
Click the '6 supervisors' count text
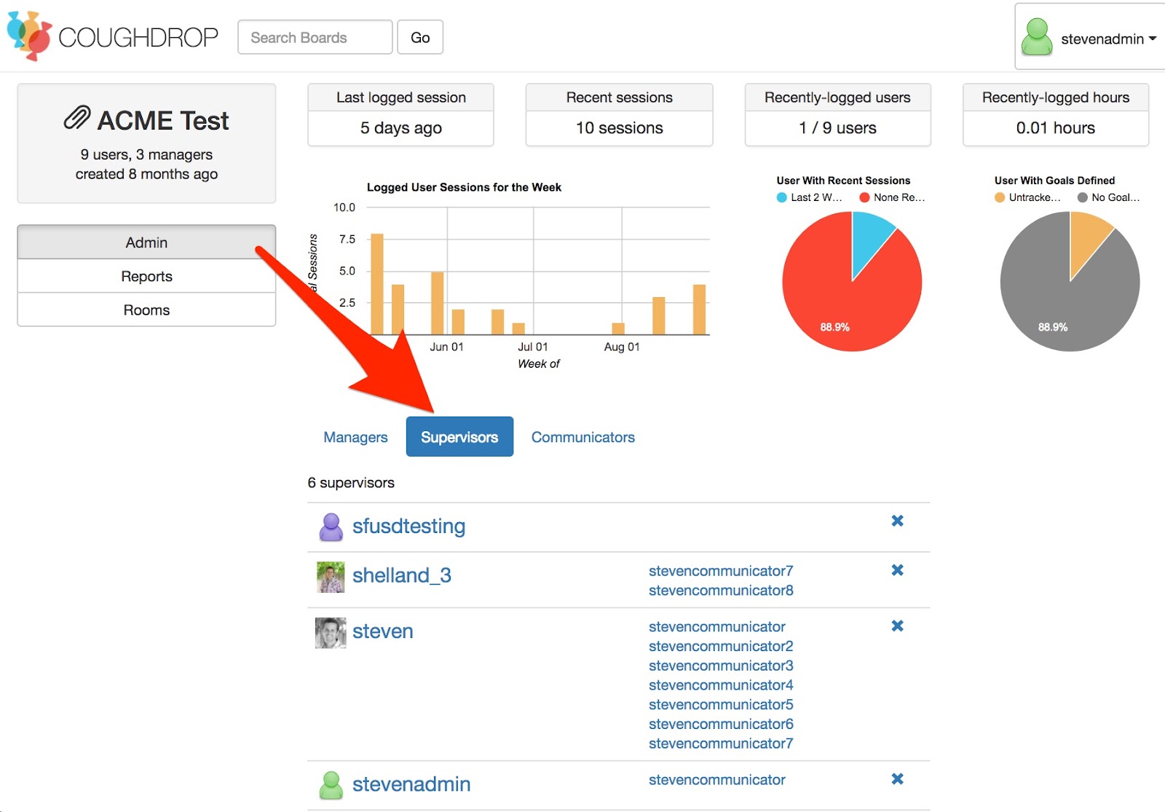click(x=351, y=483)
